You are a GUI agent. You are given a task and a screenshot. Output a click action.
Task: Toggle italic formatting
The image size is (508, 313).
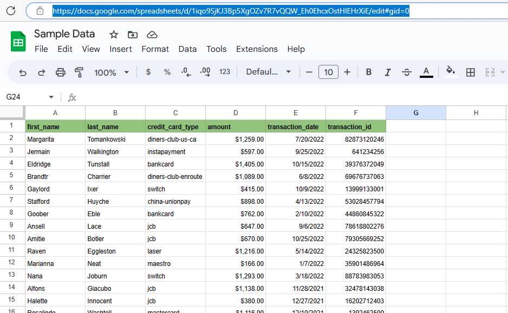387,72
